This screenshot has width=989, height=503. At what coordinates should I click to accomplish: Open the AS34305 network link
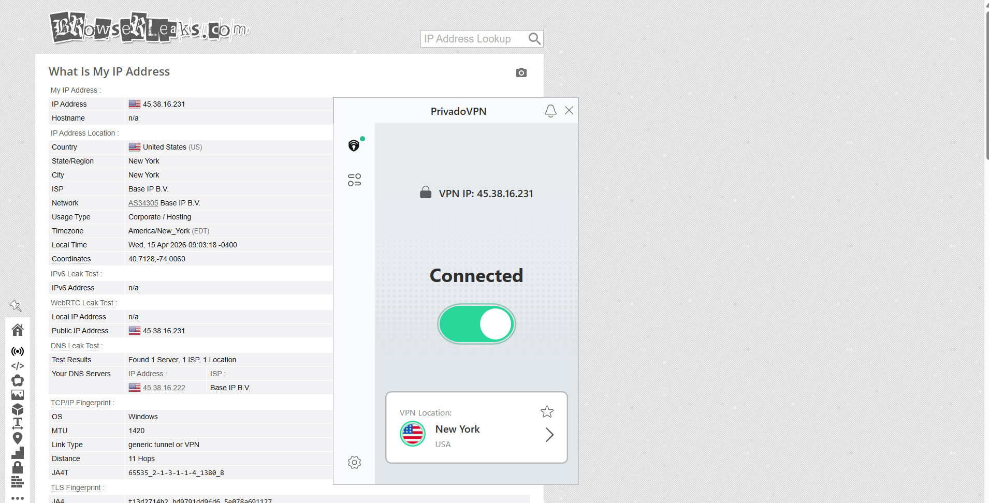pyautogui.click(x=143, y=203)
